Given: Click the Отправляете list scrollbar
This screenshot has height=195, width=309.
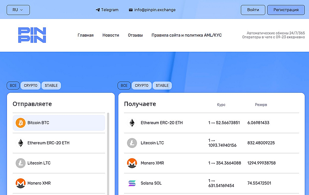Looking at the screenshot, I should click(x=108, y=154).
